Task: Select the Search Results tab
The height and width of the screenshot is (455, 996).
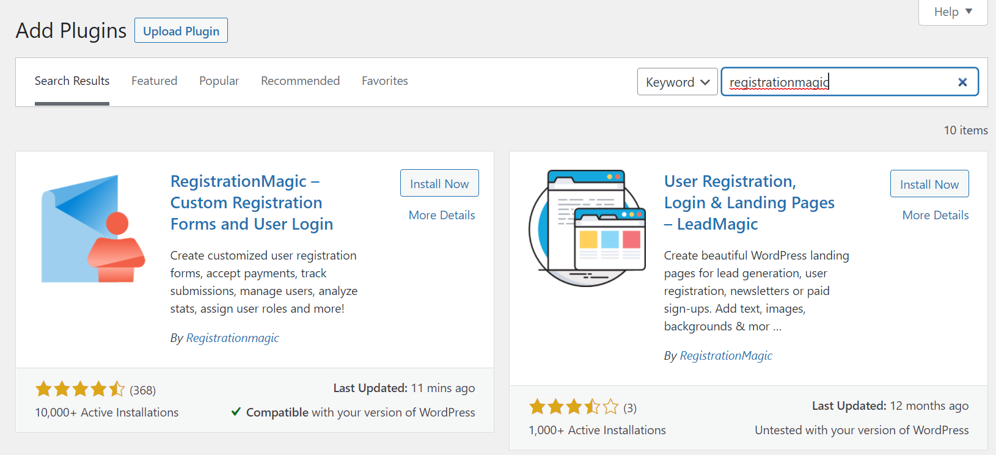Action: pos(72,81)
